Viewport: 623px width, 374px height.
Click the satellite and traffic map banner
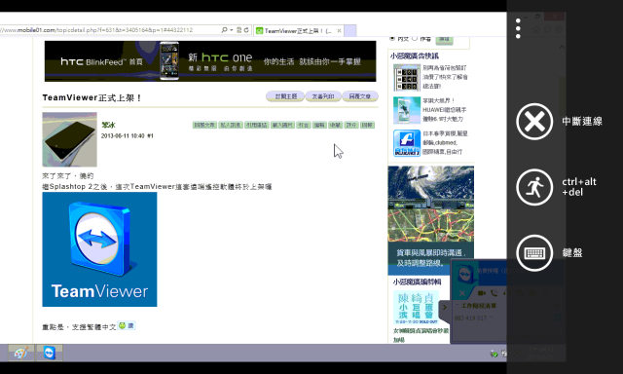coord(430,220)
